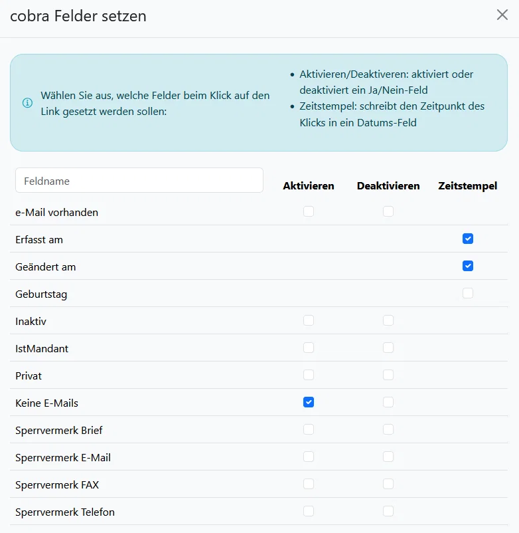
Task: Close the cobra Felder setzen dialog
Action: tap(502, 15)
